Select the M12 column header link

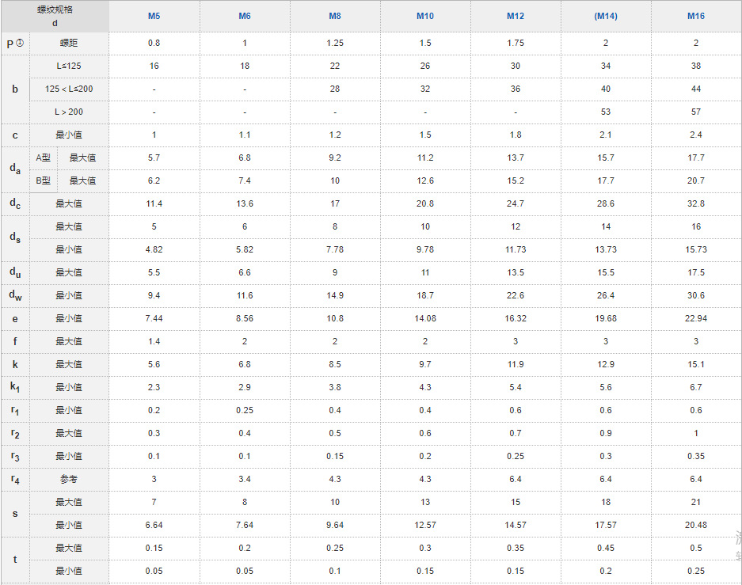516,17
